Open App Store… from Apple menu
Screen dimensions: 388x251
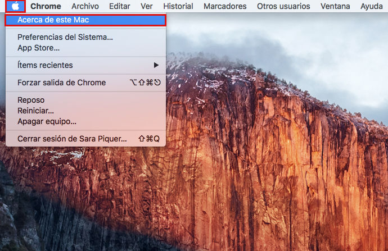pos(85,48)
